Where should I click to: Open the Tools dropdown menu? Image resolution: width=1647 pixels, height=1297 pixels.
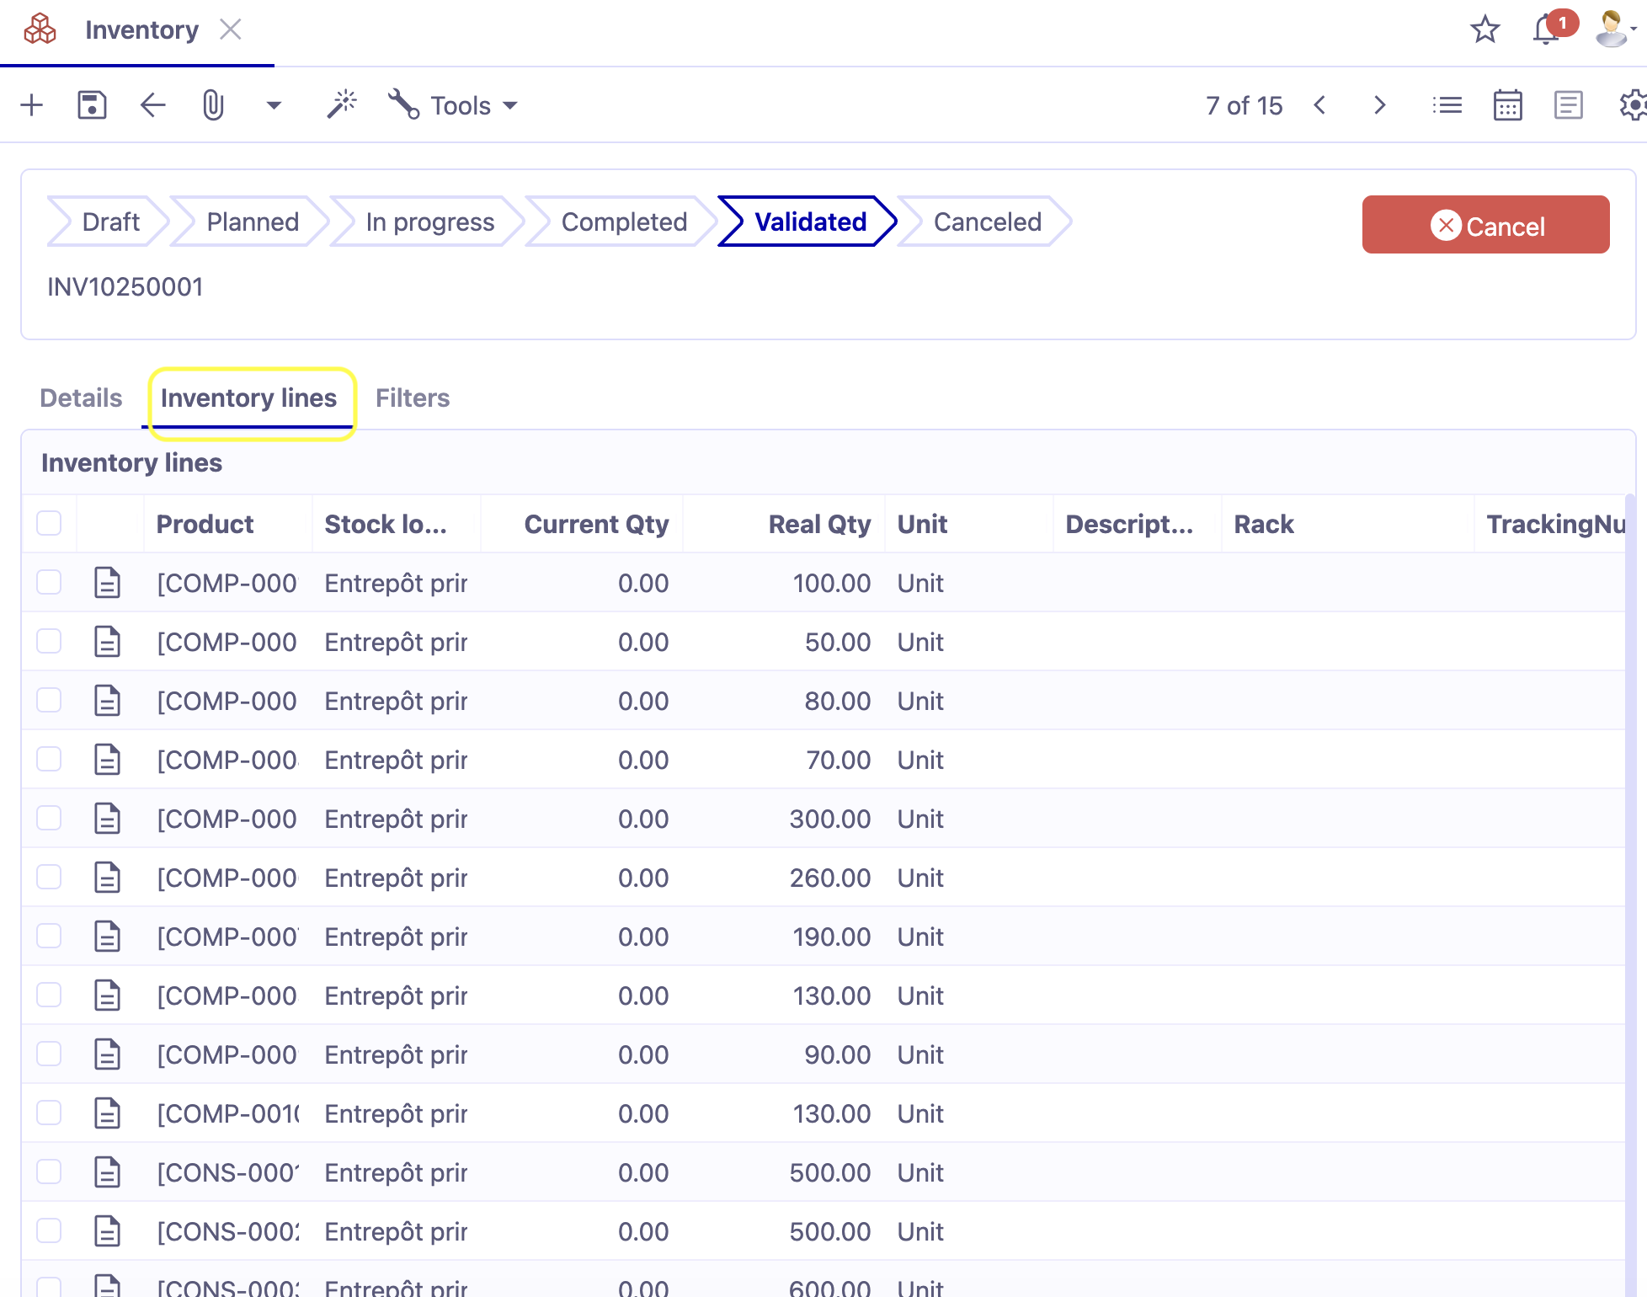click(x=453, y=105)
